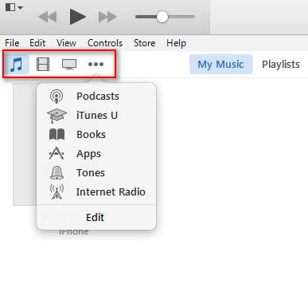Click the Tones bell icon
The height and width of the screenshot is (292, 308).
pyautogui.click(x=57, y=173)
